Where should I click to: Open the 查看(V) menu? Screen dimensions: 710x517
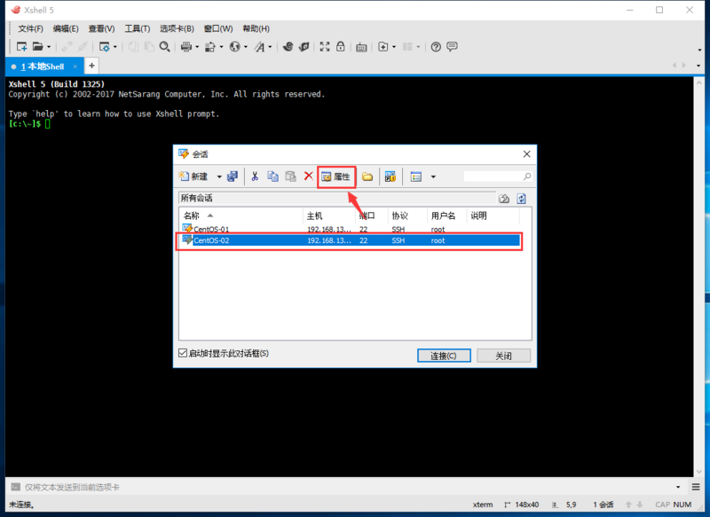point(101,28)
